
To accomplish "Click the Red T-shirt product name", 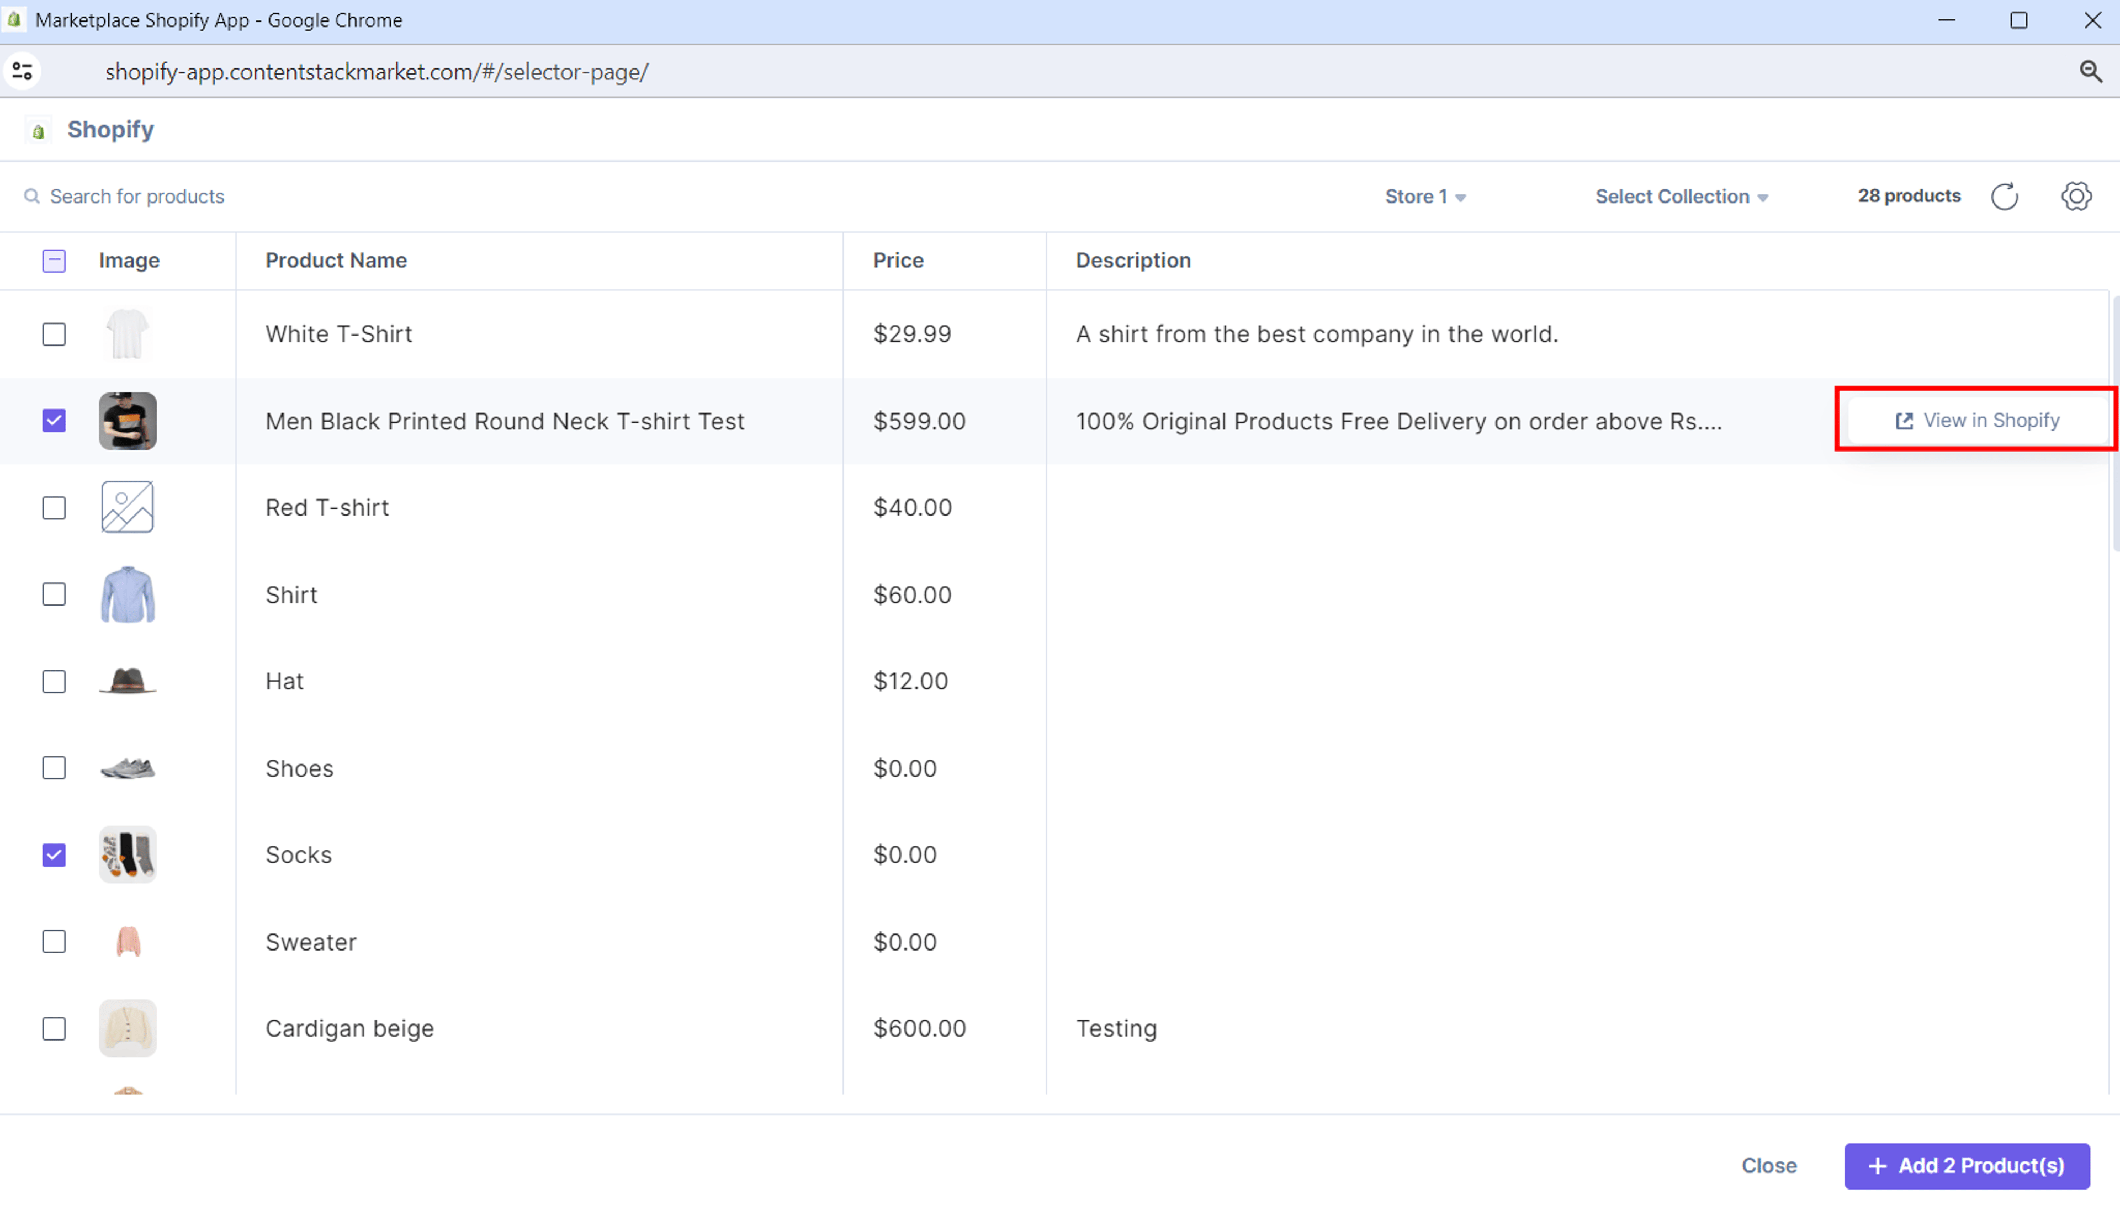I will pyautogui.click(x=327, y=507).
